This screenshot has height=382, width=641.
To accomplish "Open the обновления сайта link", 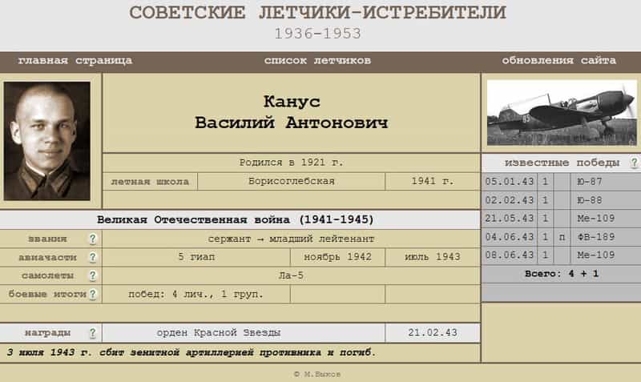I will click(558, 61).
